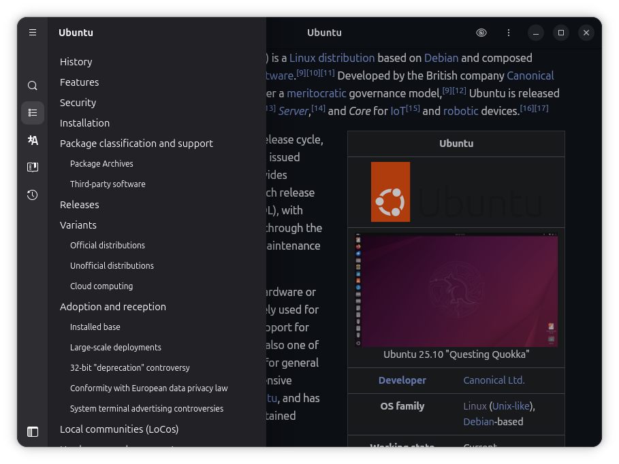
Task: Open the Ubuntu 25.10 desktop screenshot
Action: (456, 290)
